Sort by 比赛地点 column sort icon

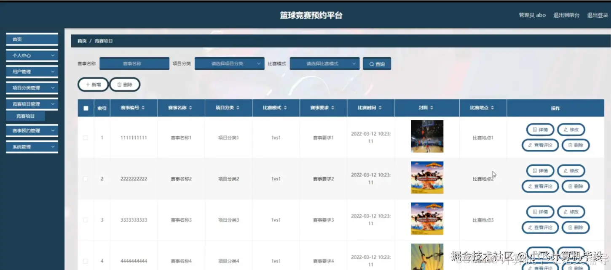pyautogui.click(x=493, y=108)
